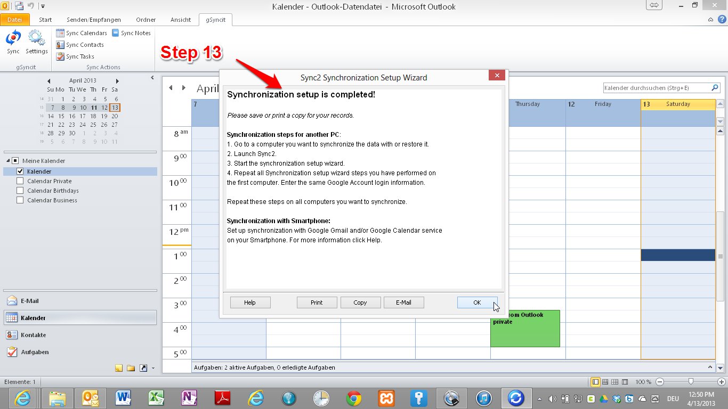The image size is (728, 409).
Task: Open Kontakte in navigation pane
Action: click(x=33, y=335)
